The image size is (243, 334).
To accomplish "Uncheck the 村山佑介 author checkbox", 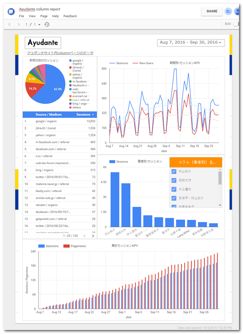I will coord(174,171).
